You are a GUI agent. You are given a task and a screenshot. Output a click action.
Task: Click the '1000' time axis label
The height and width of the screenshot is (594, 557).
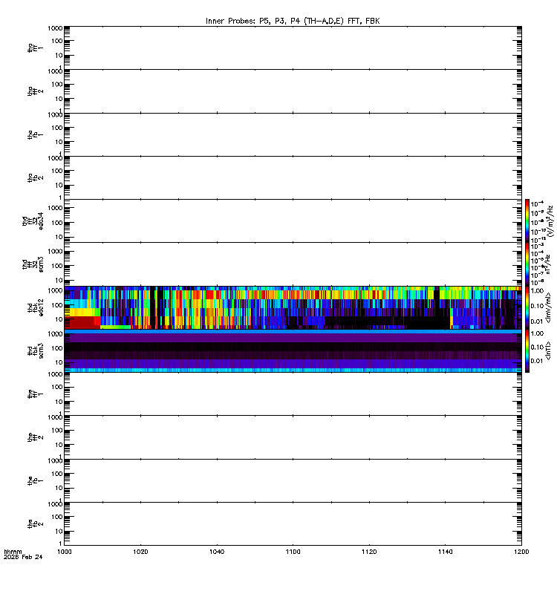click(65, 552)
